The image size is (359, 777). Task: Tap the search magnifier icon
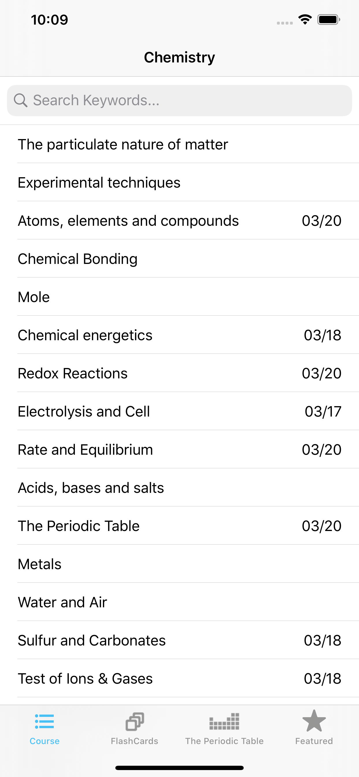click(x=21, y=100)
